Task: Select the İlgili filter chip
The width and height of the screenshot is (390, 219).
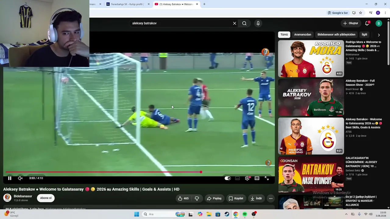Action: pos(364,35)
